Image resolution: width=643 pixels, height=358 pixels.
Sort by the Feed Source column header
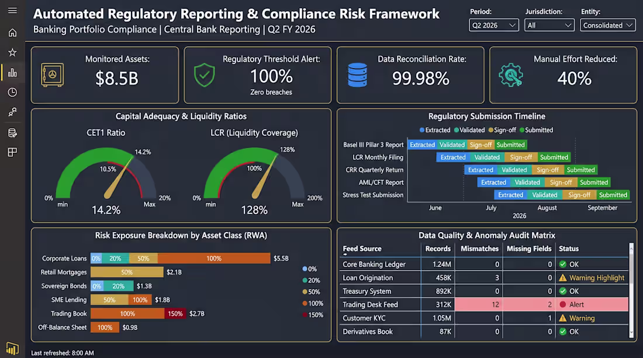(362, 249)
